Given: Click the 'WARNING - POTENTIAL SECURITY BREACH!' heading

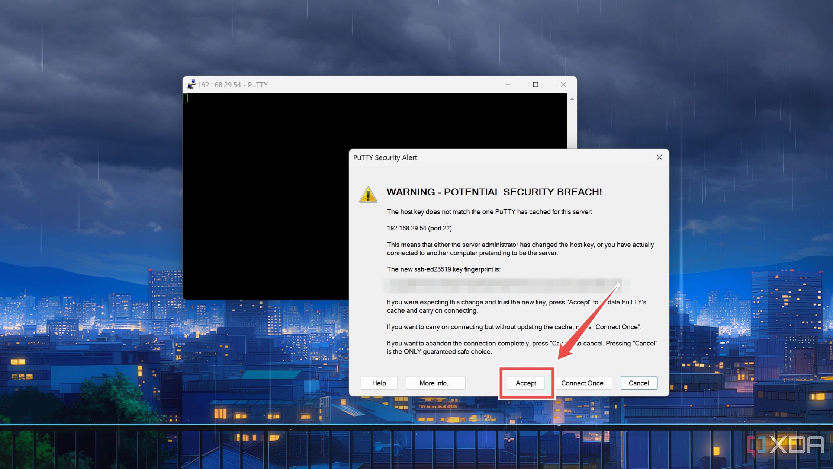Looking at the screenshot, I should click(x=494, y=192).
